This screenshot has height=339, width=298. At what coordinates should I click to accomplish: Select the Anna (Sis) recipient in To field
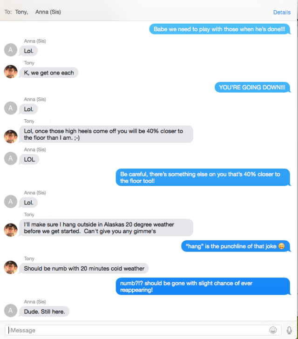point(48,12)
